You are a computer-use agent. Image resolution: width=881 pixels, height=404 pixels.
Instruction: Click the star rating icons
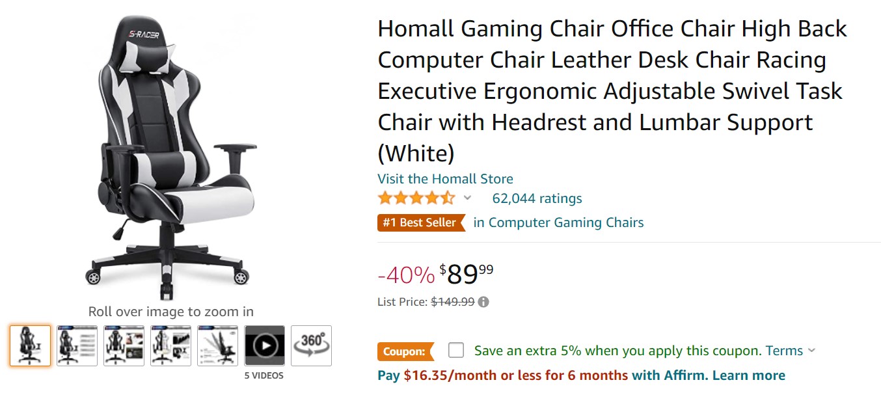(x=416, y=198)
